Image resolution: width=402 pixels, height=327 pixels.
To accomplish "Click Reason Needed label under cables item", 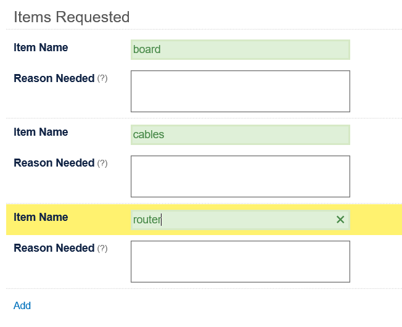I will (54, 163).
